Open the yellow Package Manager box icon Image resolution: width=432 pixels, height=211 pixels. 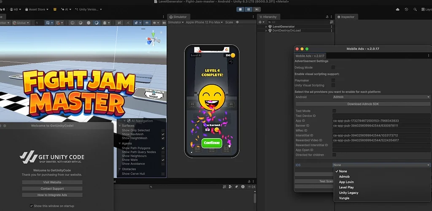coord(55,9)
